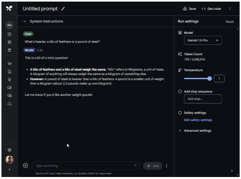Collapse the System Instructions section
The width and height of the screenshot is (241, 179).
tap(25, 21)
